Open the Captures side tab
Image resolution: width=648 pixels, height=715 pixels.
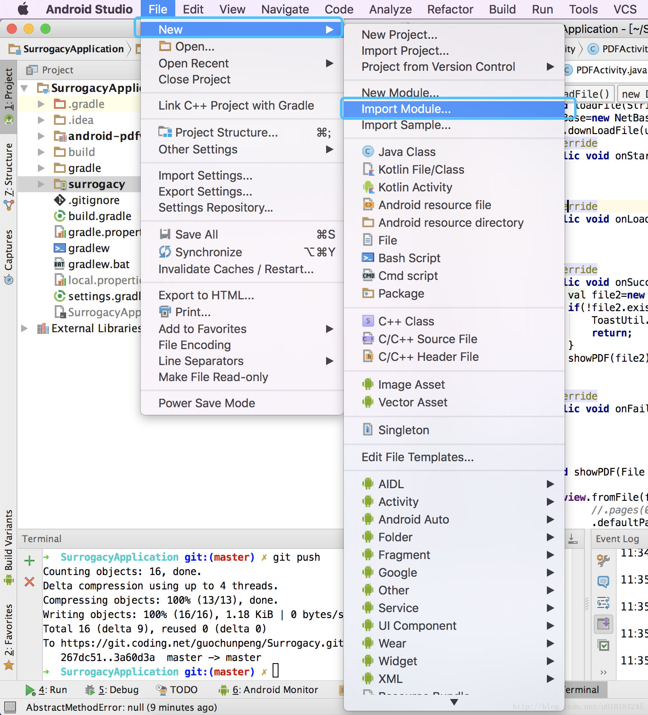8,257
